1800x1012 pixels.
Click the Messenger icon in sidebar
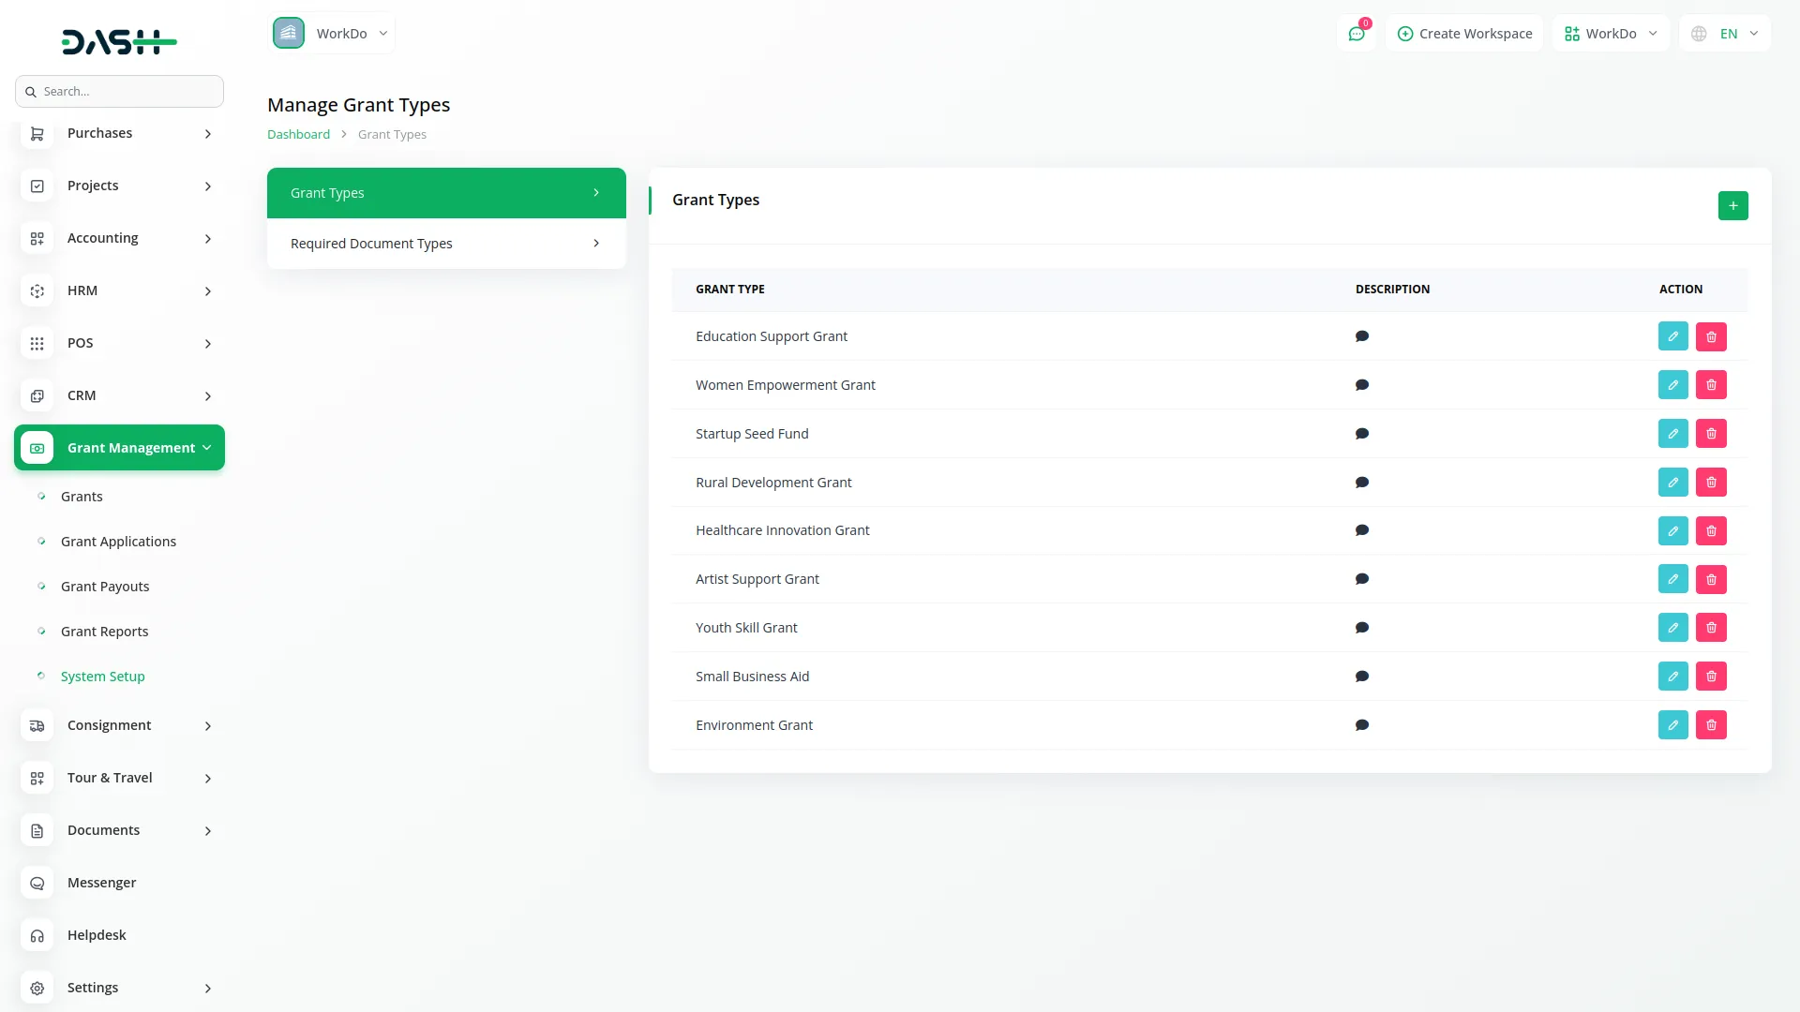click(x=37, y=883)
